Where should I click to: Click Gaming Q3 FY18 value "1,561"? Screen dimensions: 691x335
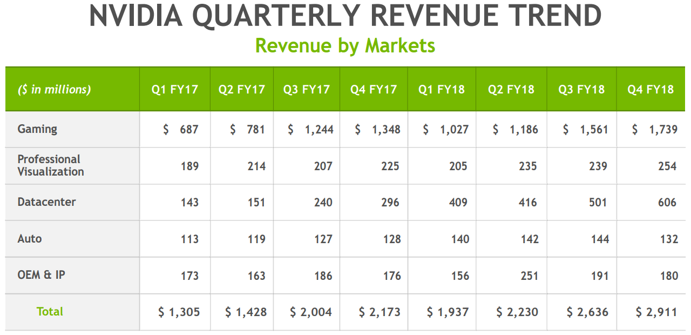tap(593, 130)
